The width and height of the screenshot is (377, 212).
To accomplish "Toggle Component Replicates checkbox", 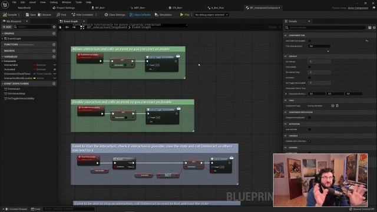I will (x=309, y=118).
